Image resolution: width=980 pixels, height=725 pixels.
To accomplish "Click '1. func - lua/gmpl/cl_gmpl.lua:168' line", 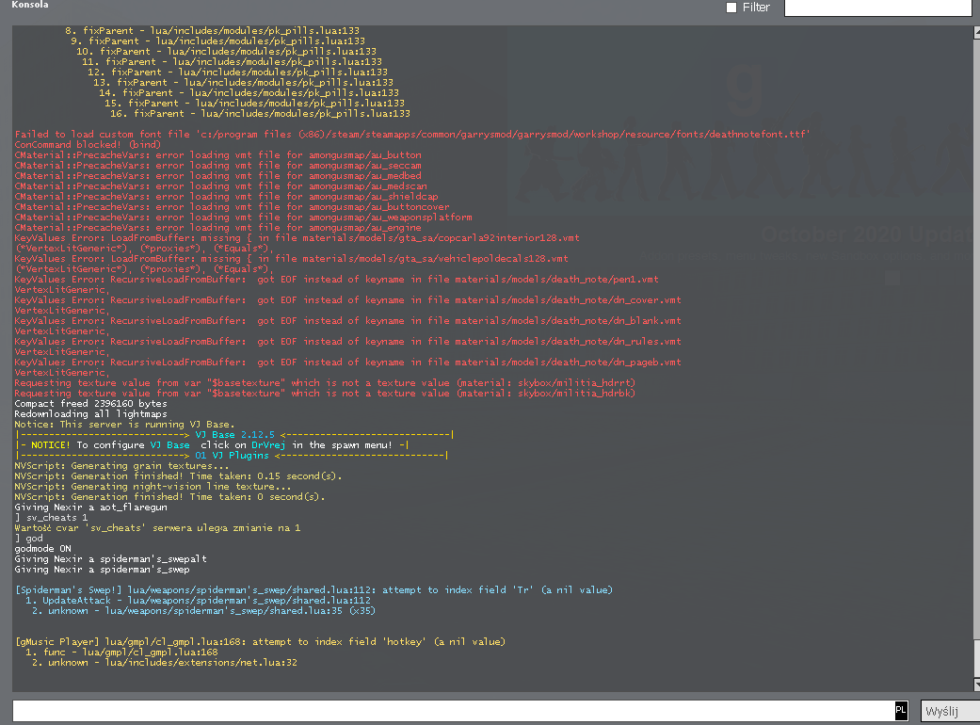I will (121, 652).
